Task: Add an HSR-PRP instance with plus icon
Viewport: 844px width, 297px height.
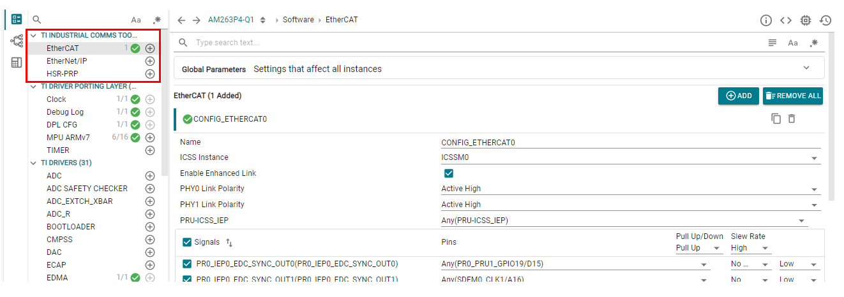Action: click(x=150, y=74)
